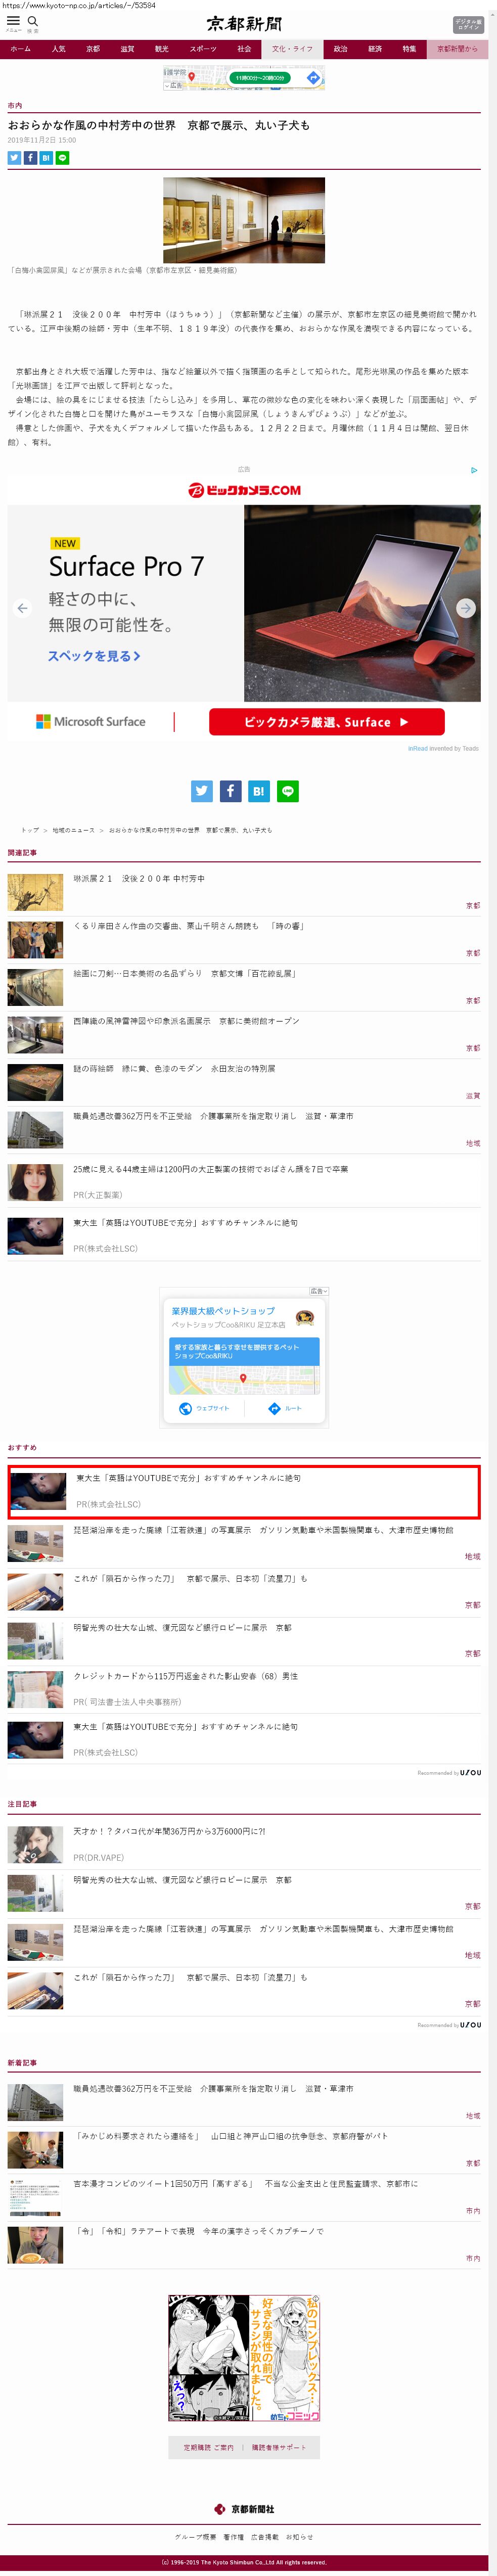
Task: Open the スポーツ navigation tab
Action: click(x=203, y=49)
